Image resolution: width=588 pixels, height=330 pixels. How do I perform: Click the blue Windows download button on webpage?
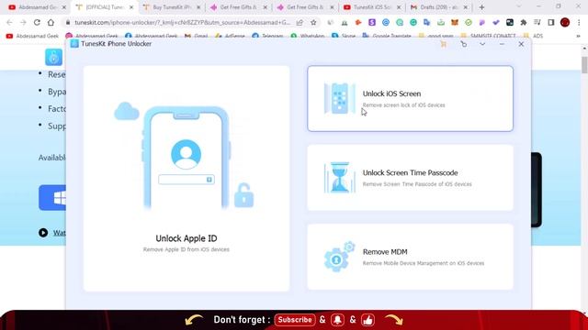coord(52,198)
